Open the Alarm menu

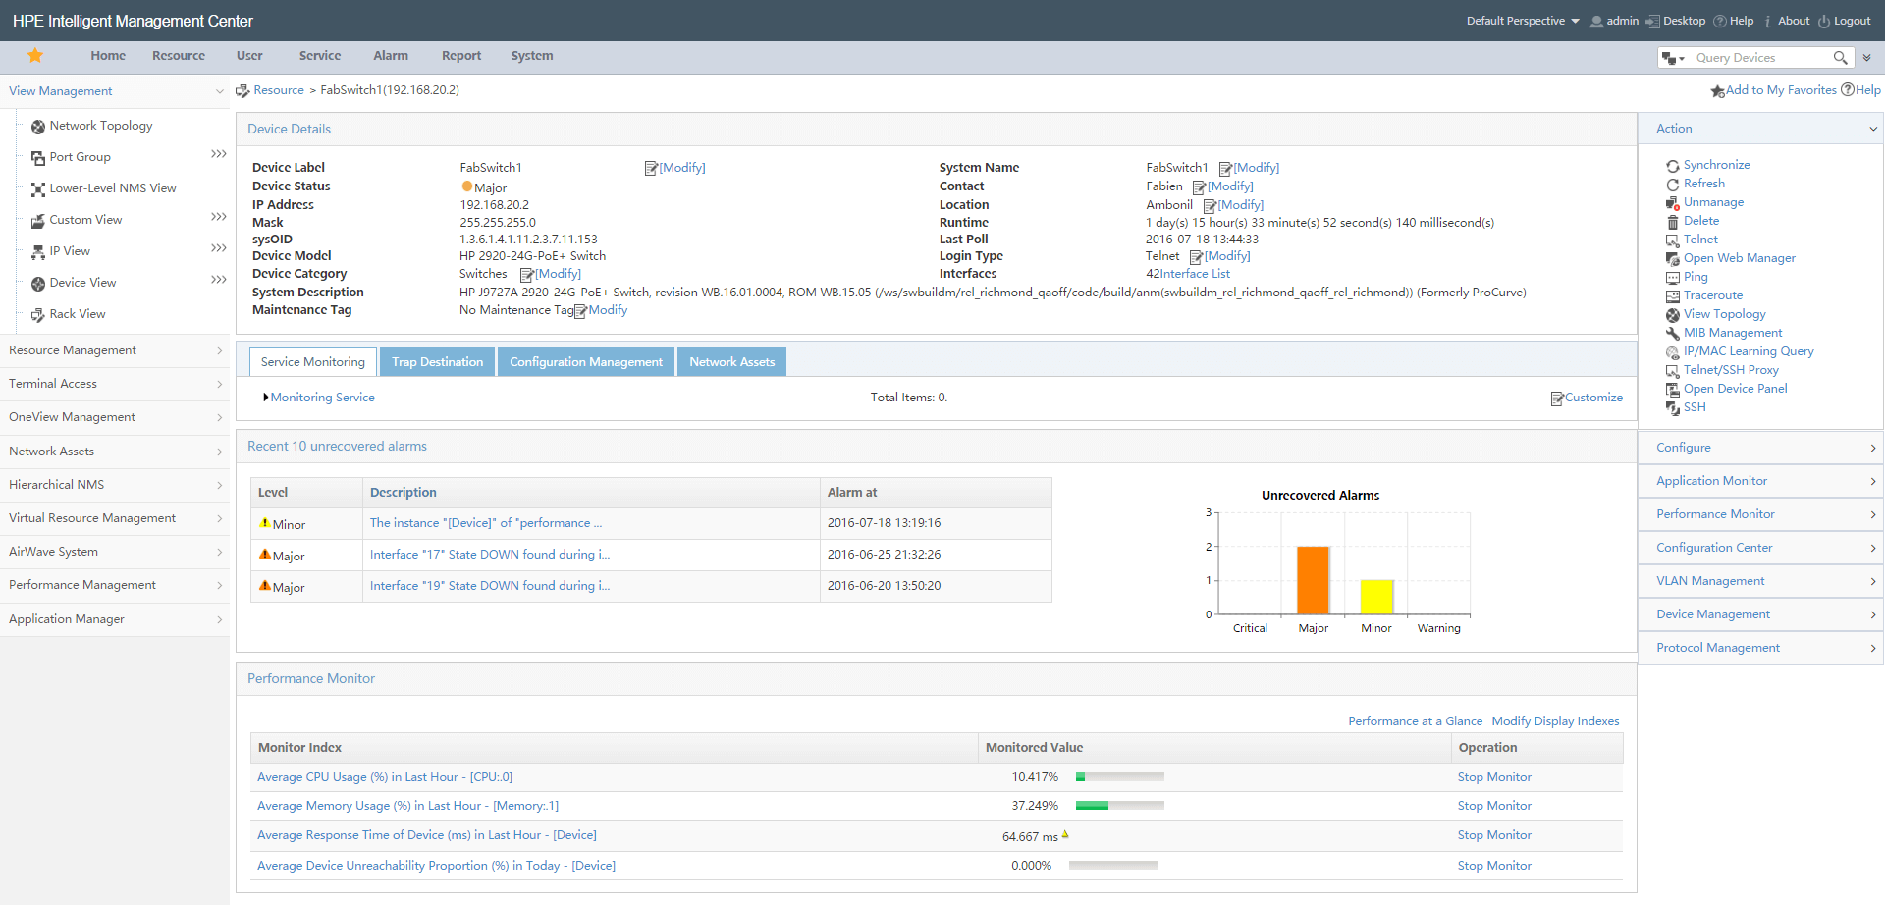(391, 56)
